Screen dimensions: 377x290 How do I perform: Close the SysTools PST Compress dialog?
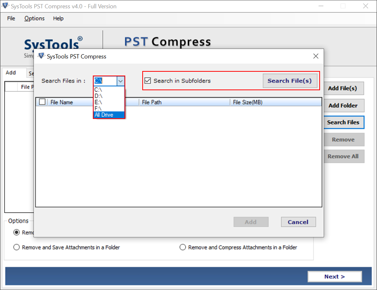pos(316,56)
